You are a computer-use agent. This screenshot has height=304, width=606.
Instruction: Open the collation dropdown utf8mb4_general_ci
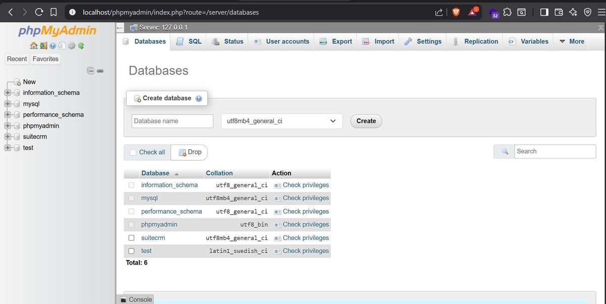(x=282, y=121)
